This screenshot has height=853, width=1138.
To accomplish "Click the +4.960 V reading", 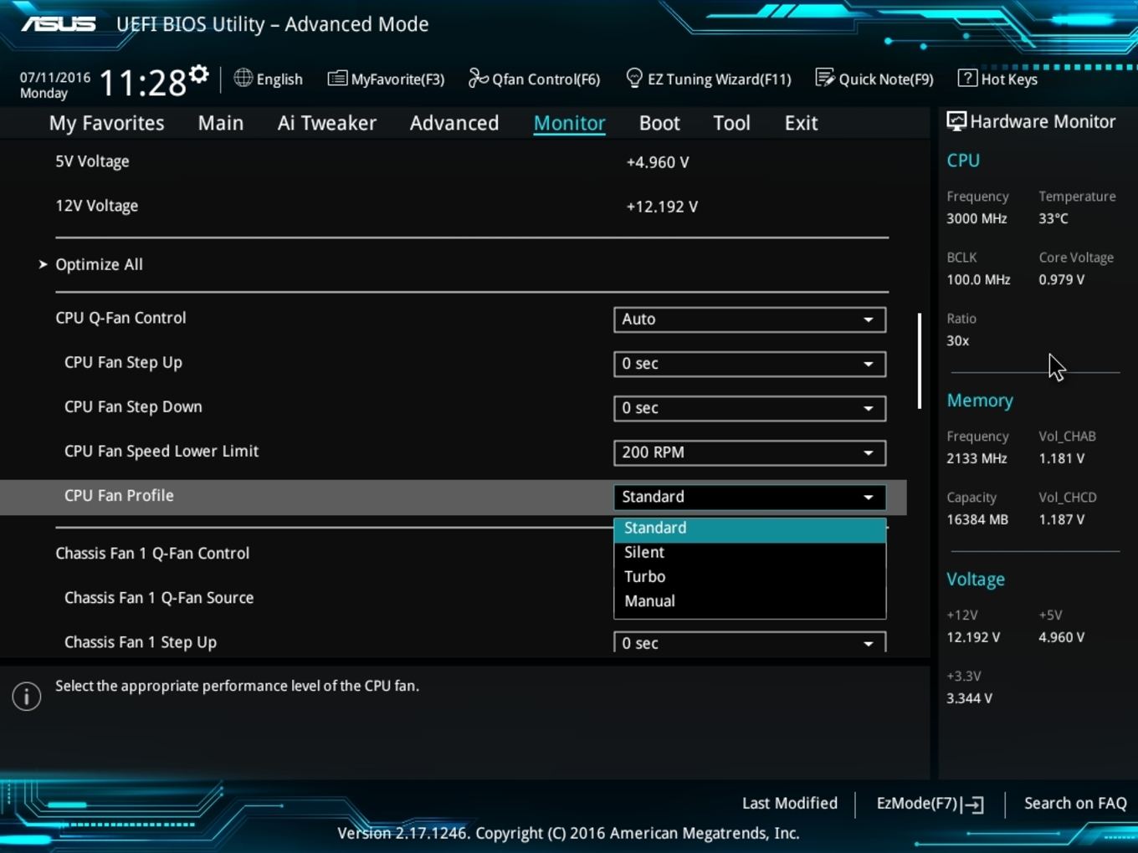I will [658, 162].
